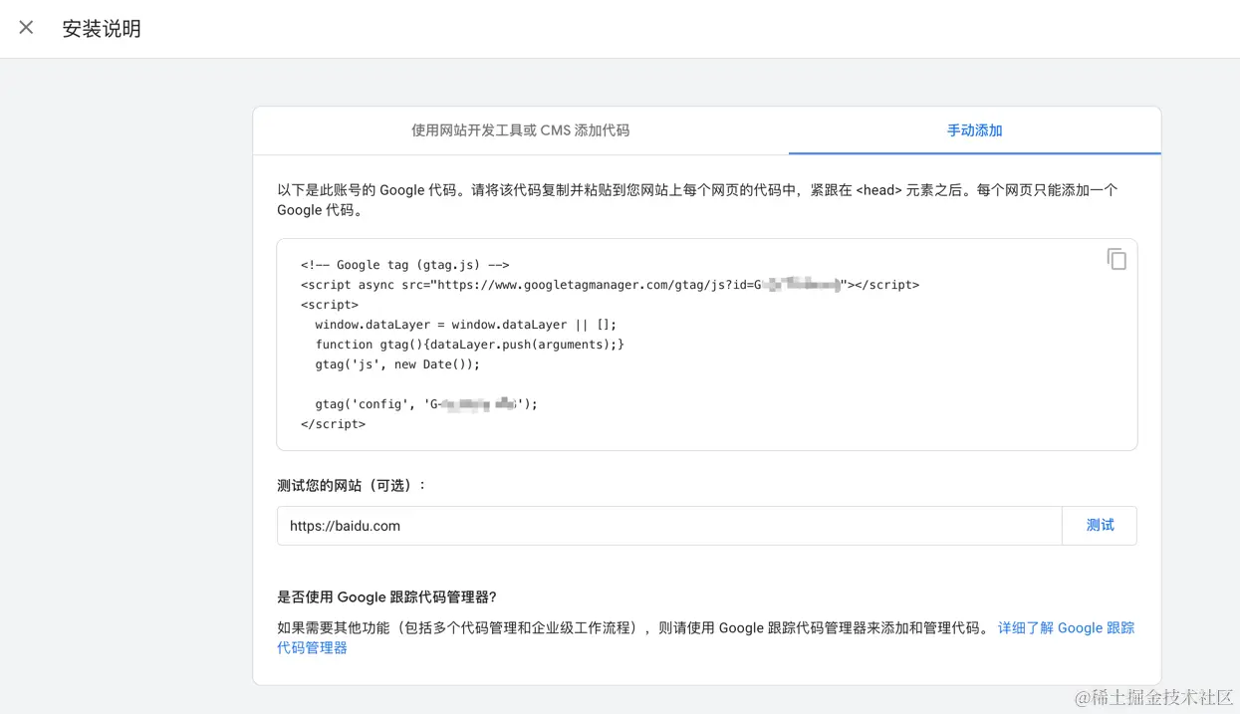The image size is (1240, 714).
Task: Close the 安装说明 panel with X icon
Action: (x=26, y=28)
